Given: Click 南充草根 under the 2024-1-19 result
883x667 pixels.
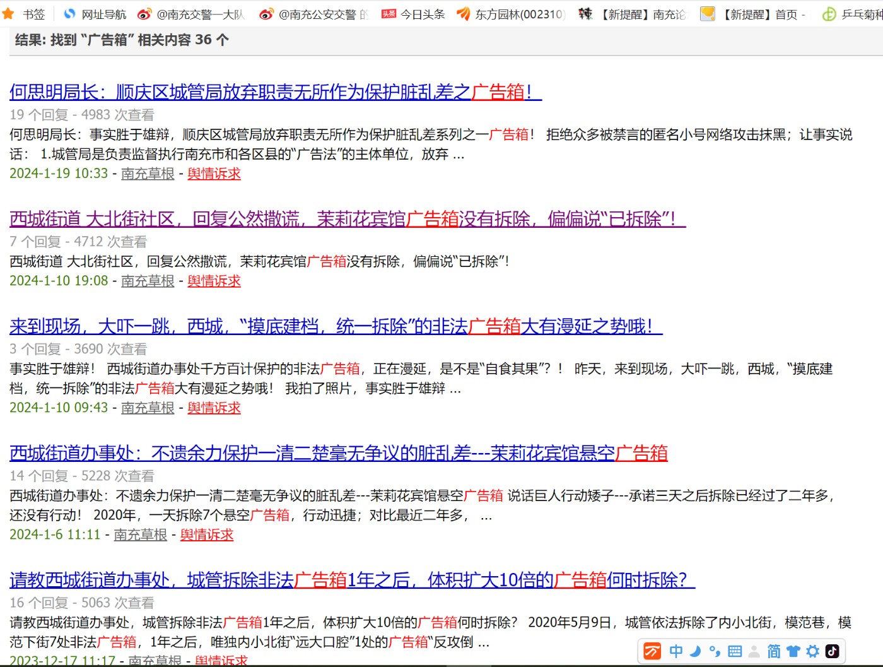Looking at the screenshot, I should 148,174.
